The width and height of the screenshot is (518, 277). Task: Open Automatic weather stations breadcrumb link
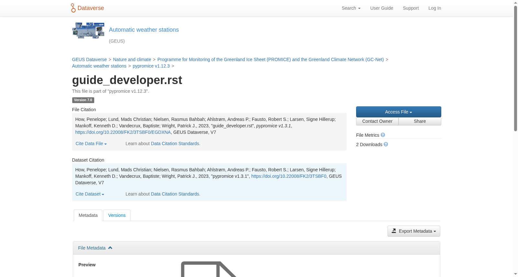click(99, 66)
